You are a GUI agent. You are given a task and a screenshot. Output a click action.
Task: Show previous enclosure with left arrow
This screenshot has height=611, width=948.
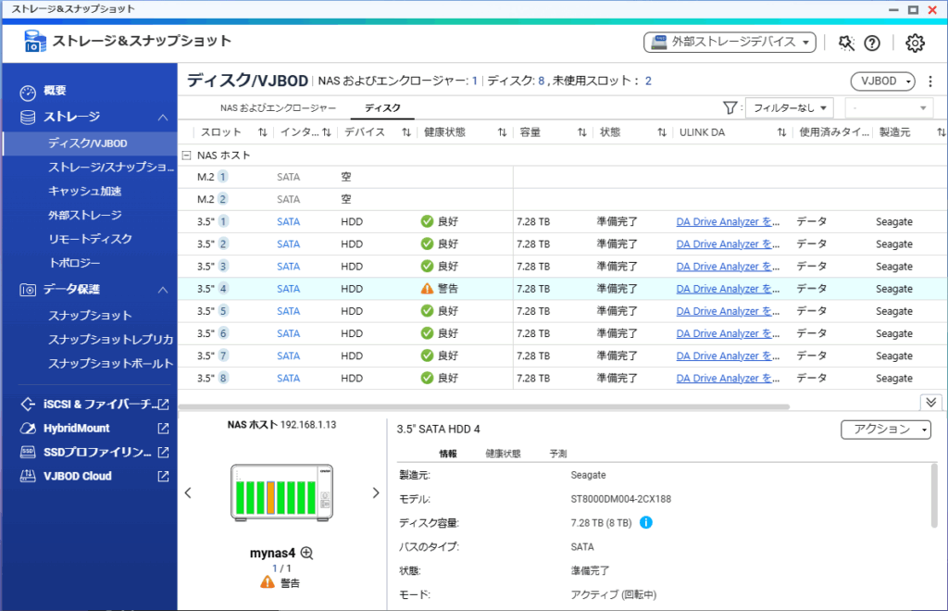[x=188, y=493]
